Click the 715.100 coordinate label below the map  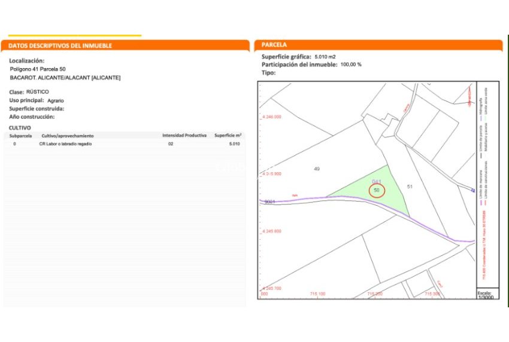coord(317,294)
